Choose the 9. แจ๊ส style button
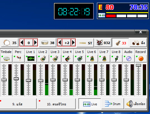150x114 pixels. (18, 104)
